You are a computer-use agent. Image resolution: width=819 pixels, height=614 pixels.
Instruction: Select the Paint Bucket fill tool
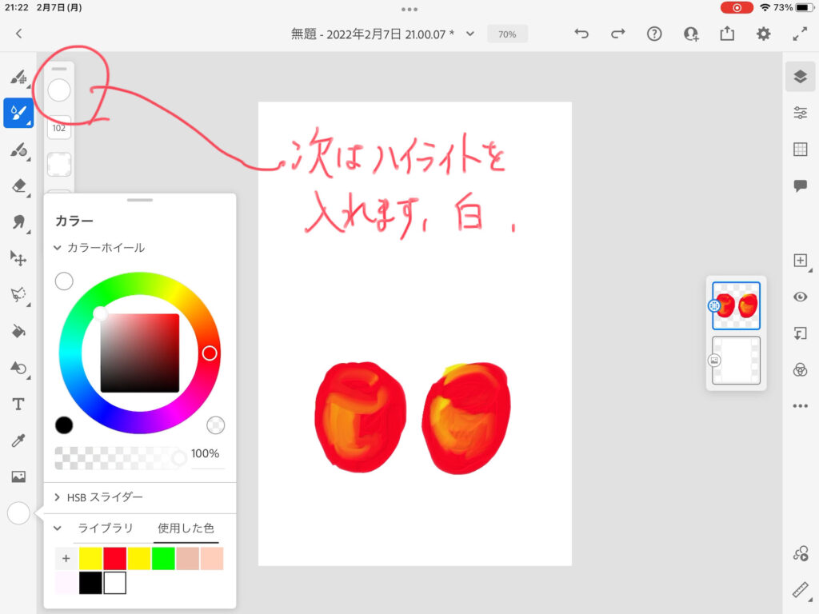(18, 331)
